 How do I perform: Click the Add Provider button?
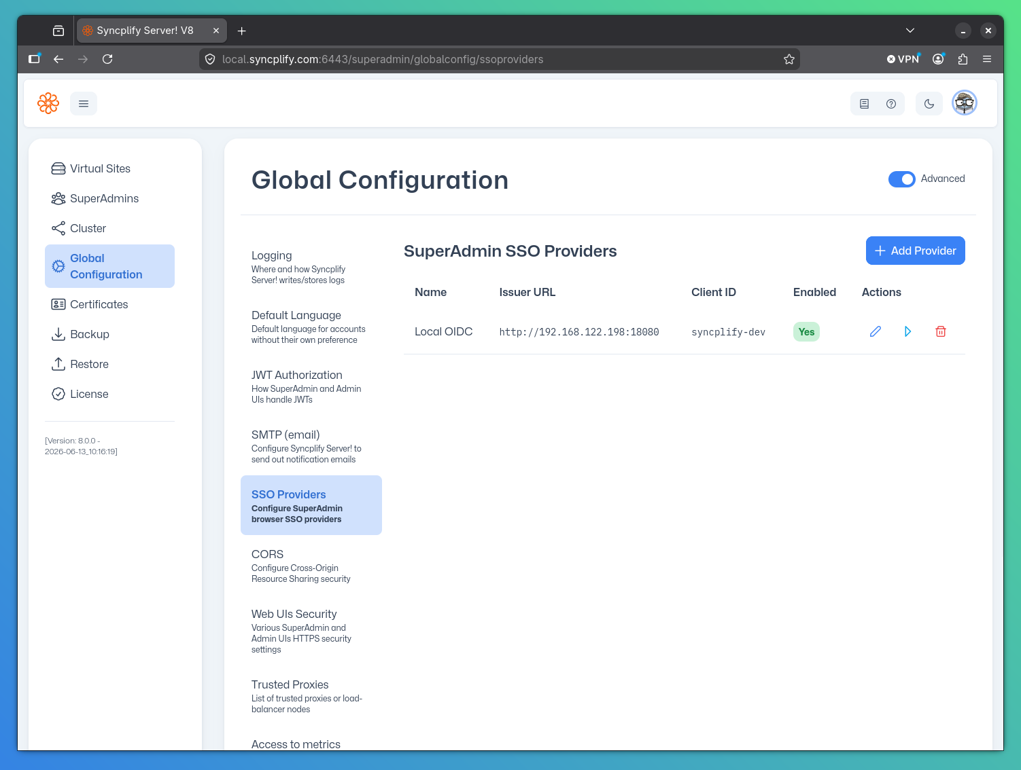coord(916,251)
